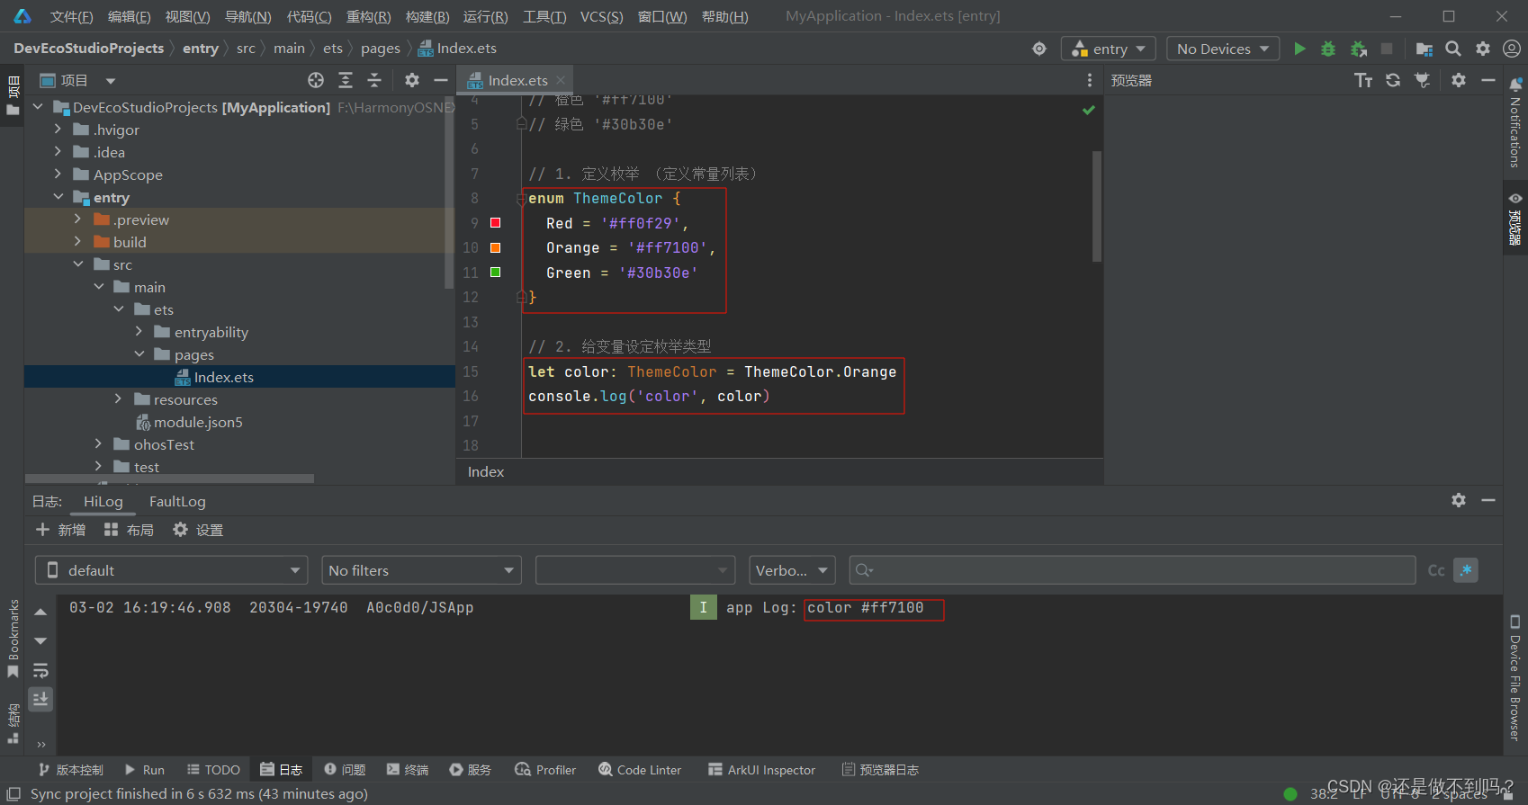Expand the resources folder

point(118,399)
